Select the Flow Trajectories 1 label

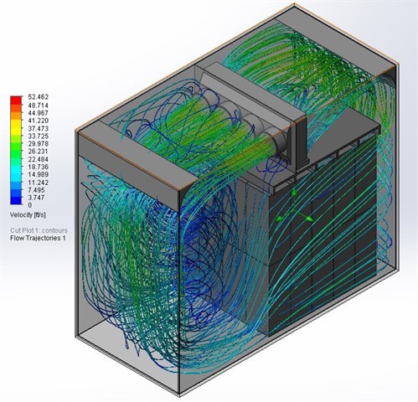(x=38, y=238)
